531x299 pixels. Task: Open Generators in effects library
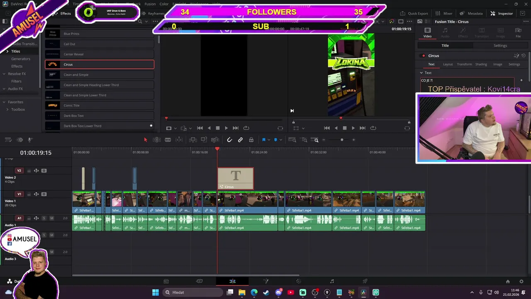(21, 59)
